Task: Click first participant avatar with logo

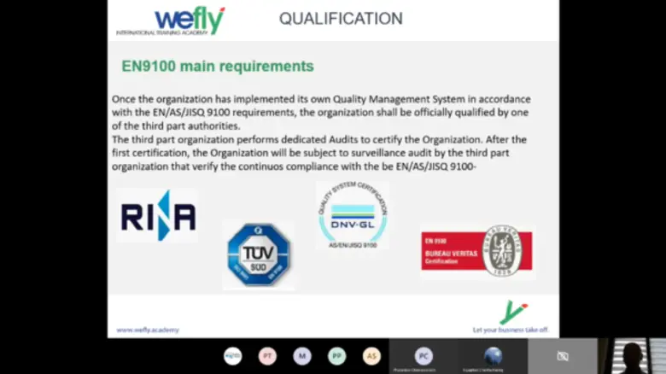Action: [x=232, y=356]
